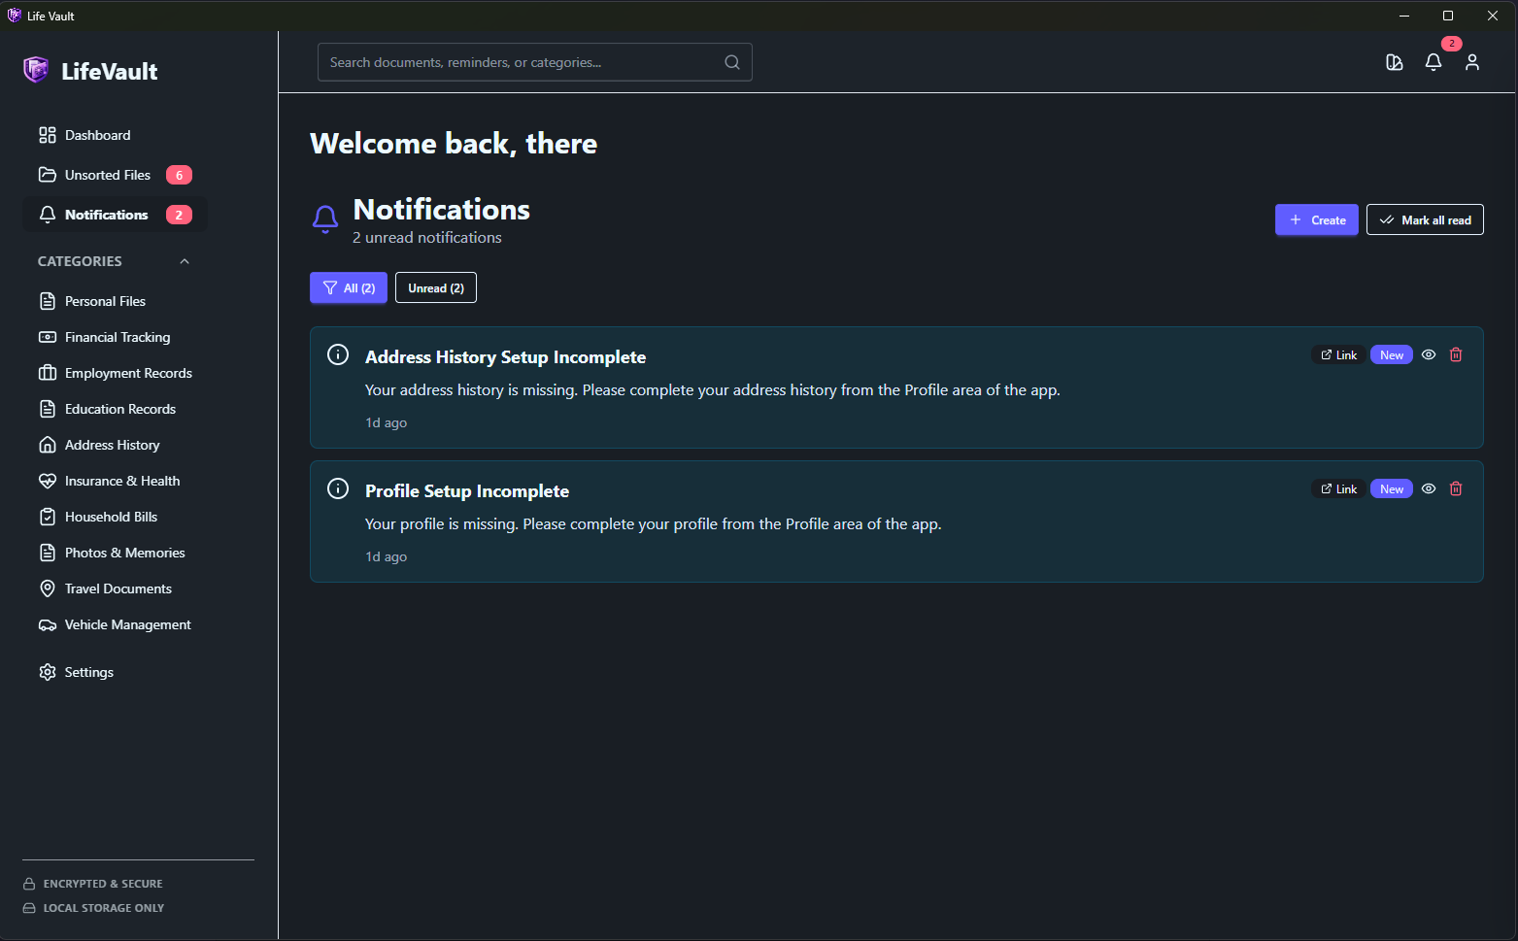Mark Profile Setup notification read via eye icon

[1428, 488]
